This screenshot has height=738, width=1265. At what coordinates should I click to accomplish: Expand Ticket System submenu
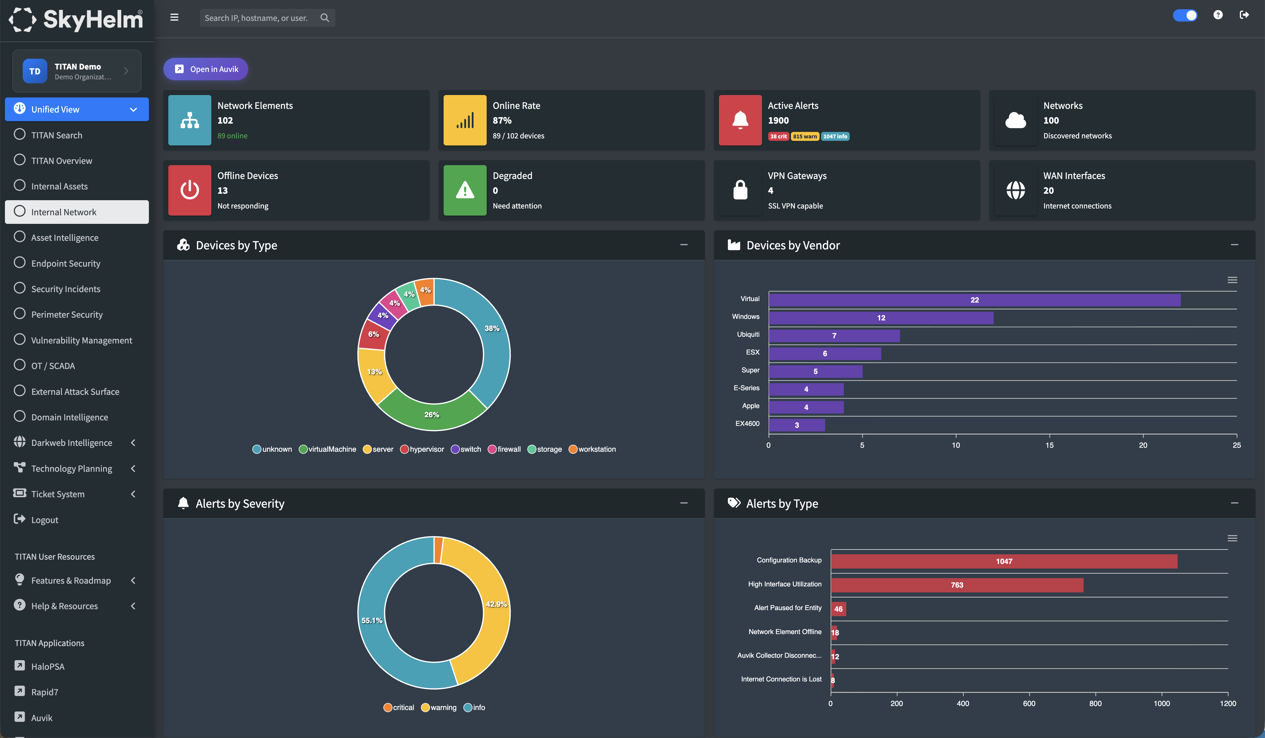point(77,494)
